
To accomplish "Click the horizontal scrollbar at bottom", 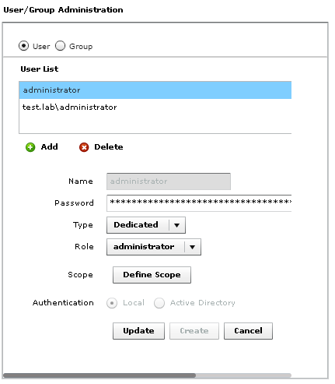I will pyautogui.click(x=147, y=375).
